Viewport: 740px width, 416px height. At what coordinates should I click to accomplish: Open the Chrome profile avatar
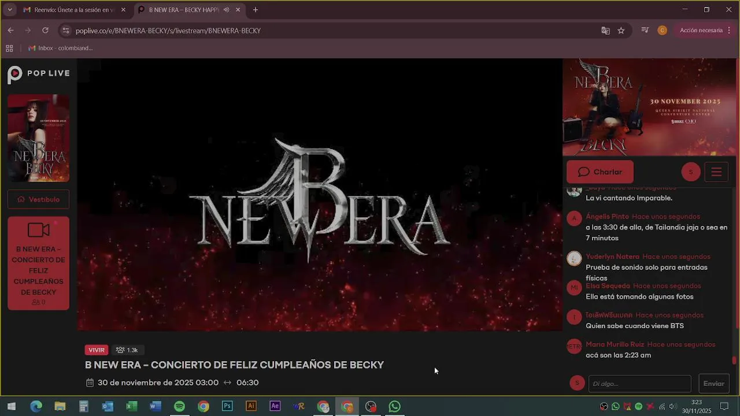click(x=662, y=31)
